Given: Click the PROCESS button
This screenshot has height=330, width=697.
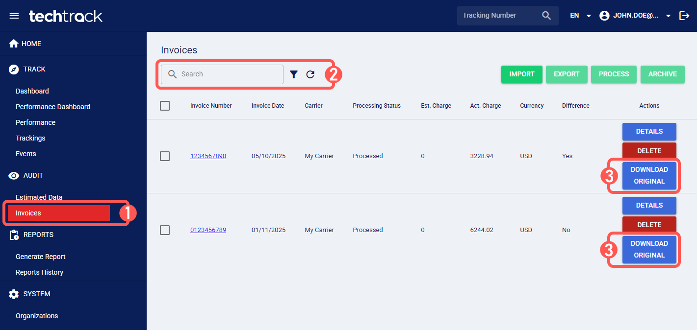Looking at the screenshot, I should point(614,74).
